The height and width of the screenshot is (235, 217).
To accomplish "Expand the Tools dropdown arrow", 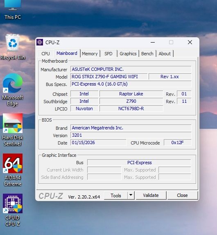I will pos(131,195).
